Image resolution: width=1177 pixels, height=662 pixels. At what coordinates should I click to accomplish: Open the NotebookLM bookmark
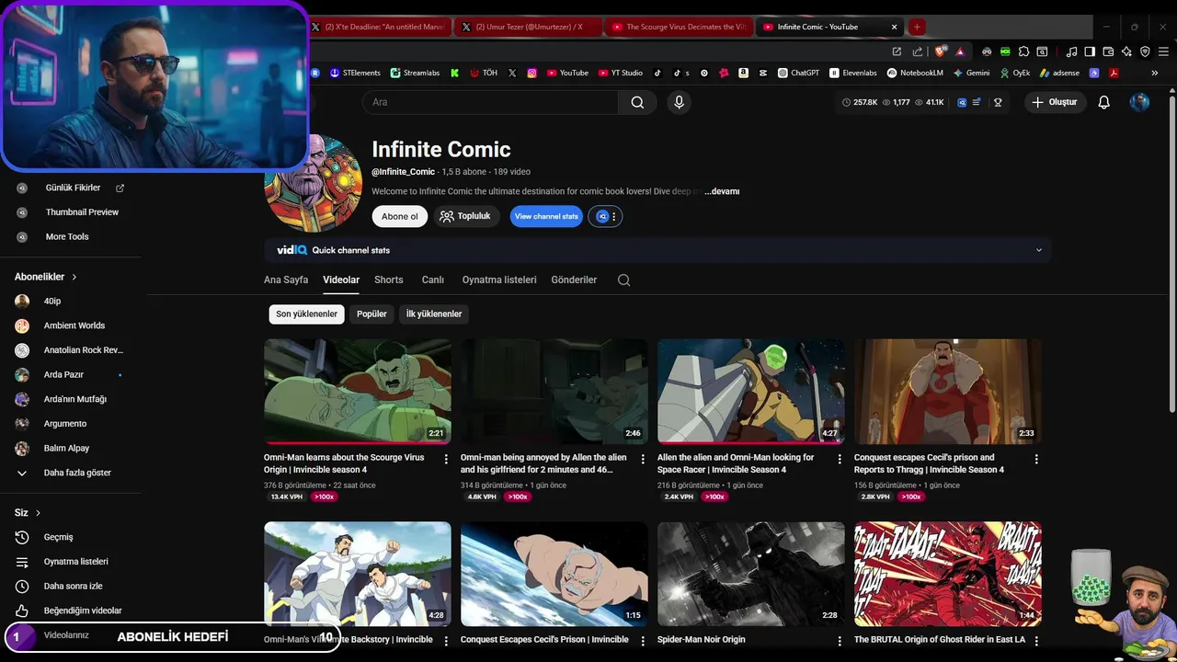915,73
